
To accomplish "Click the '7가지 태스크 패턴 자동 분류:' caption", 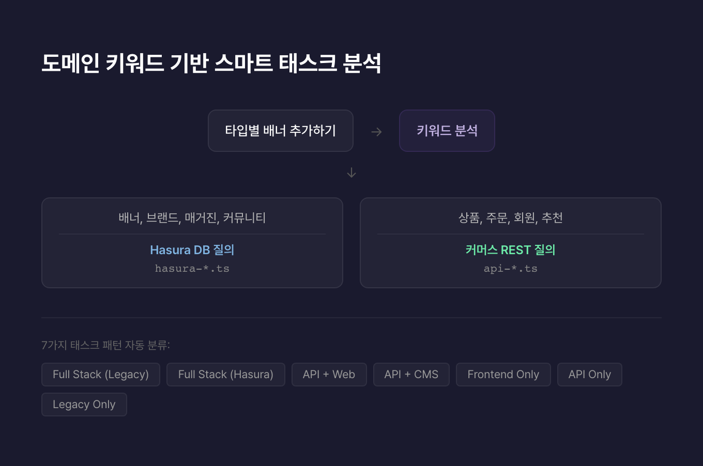I will tap(105, 345).
